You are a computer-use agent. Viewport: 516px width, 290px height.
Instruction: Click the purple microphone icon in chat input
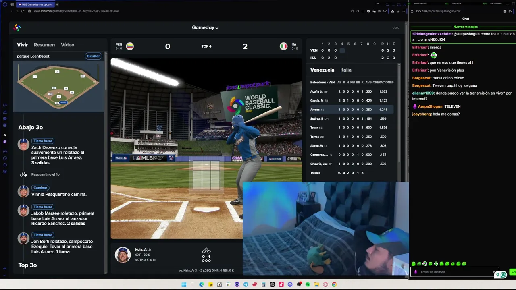click(416, 272)
